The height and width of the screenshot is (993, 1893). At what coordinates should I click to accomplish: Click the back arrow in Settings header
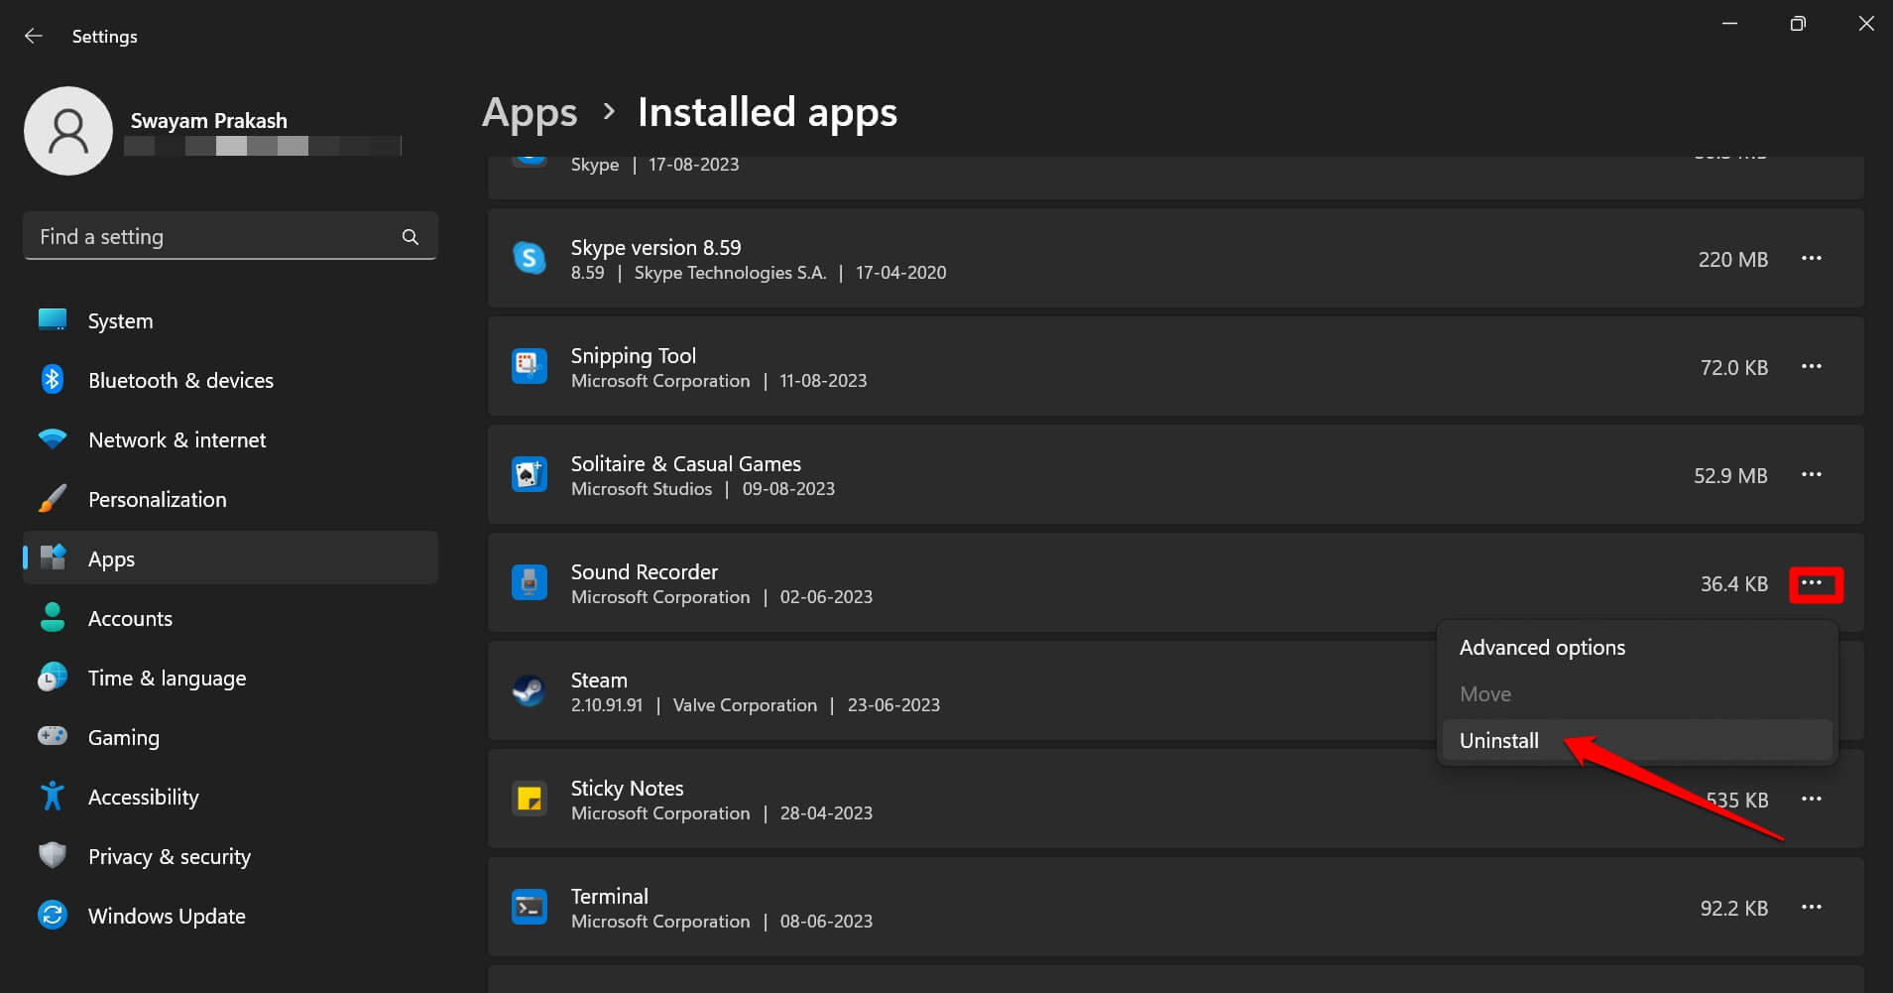[34, 36]
